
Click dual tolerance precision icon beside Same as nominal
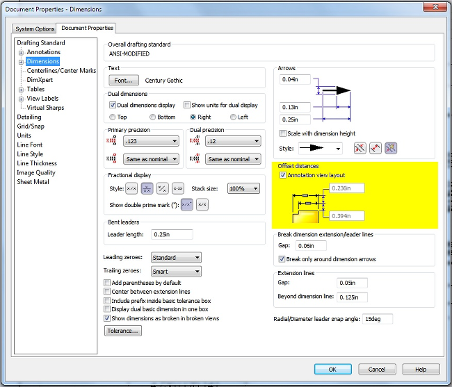195,158
